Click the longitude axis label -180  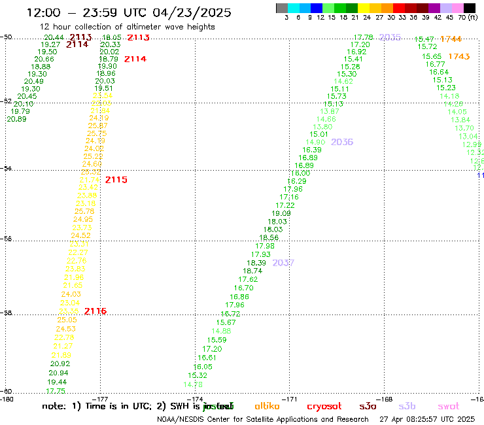pos(7,399)
